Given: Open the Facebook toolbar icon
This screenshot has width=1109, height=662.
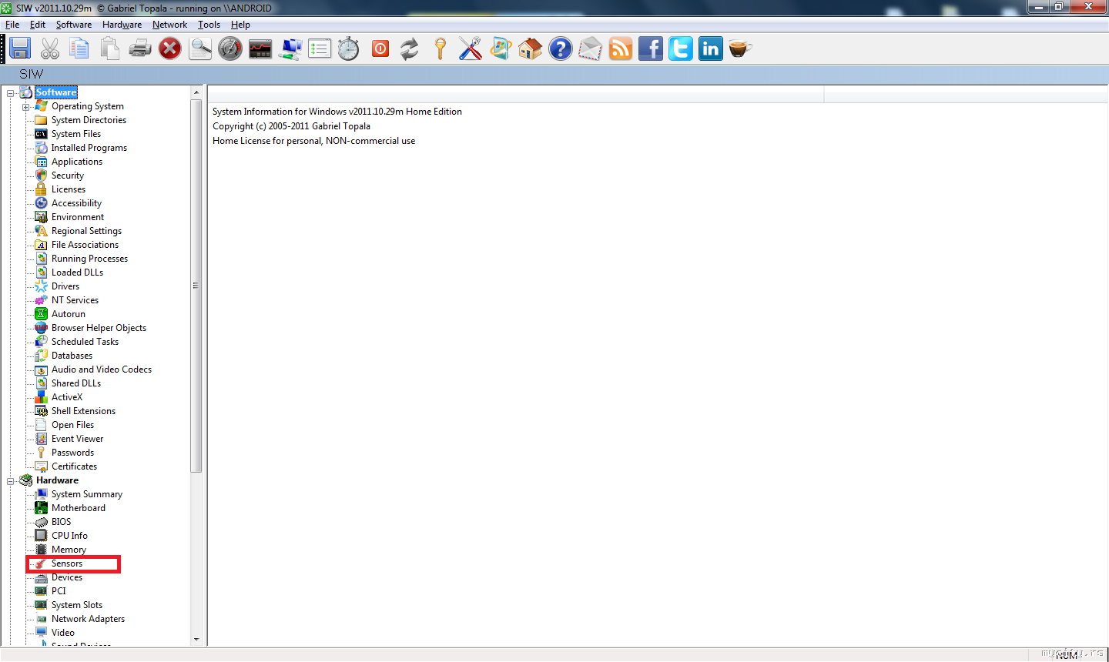Looking at the screenshot, I should [651, 48].
